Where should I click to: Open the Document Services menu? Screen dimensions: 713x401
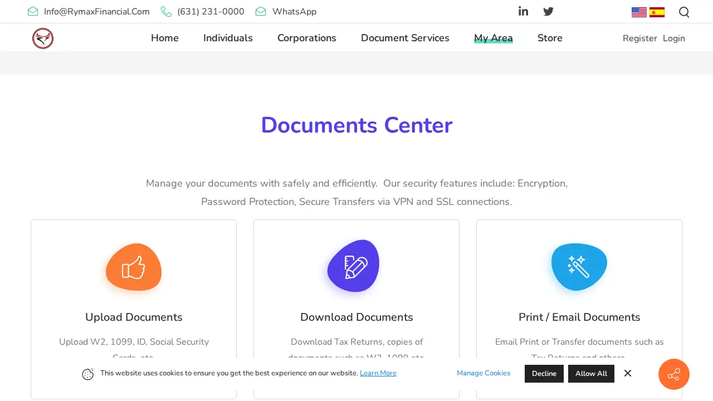pos(405,38)
